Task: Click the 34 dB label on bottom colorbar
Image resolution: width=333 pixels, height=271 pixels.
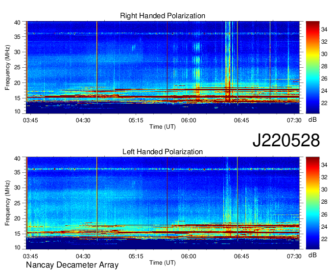Action: click(324, 165)
